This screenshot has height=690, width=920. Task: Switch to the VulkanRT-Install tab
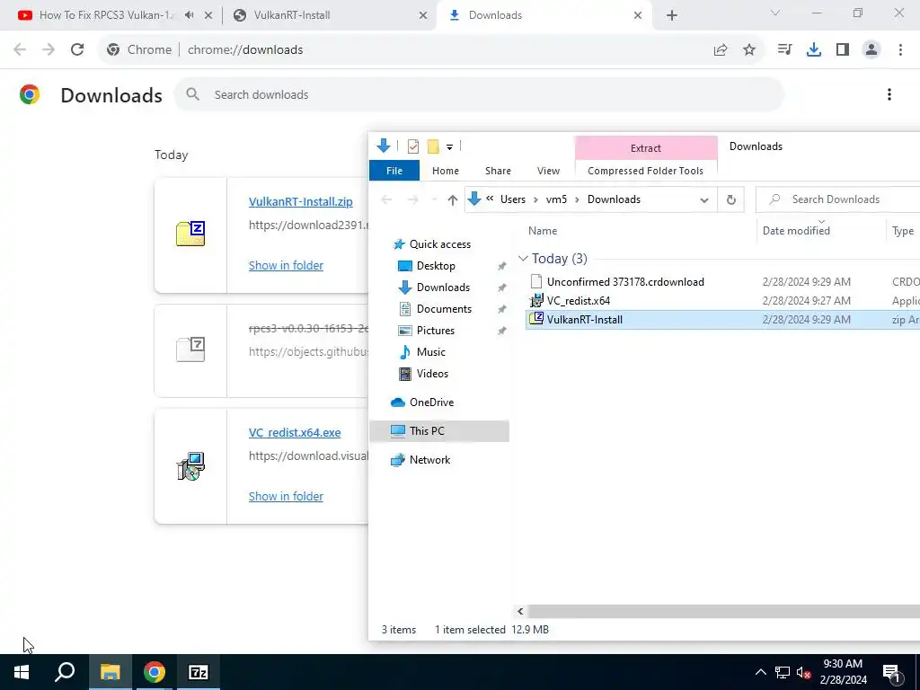click(329, 15)
